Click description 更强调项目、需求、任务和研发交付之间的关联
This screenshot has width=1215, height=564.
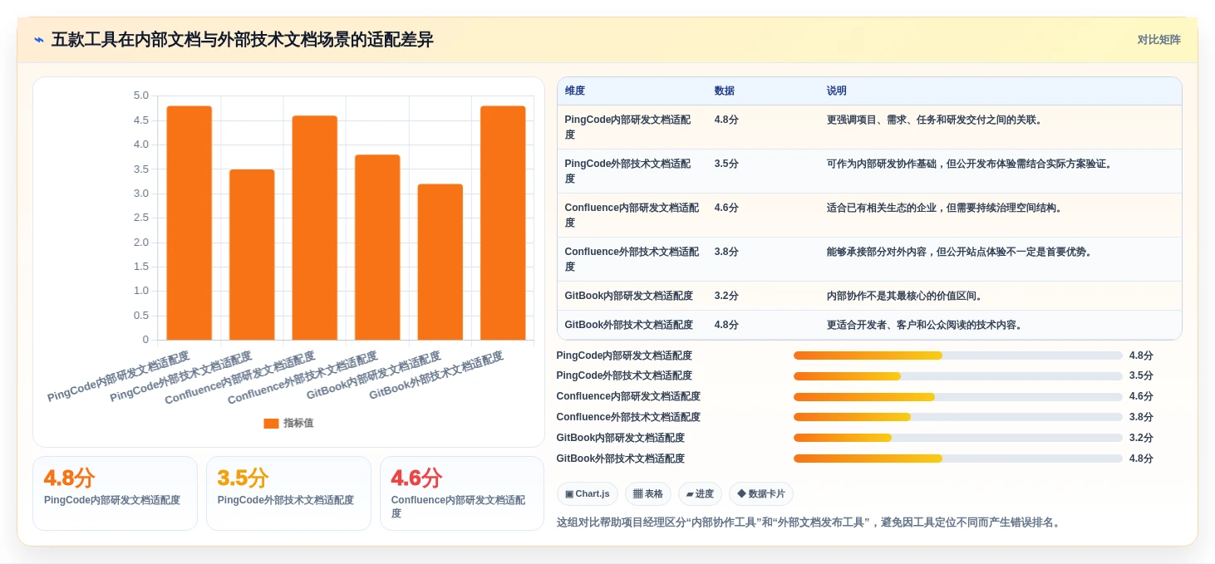934,120
